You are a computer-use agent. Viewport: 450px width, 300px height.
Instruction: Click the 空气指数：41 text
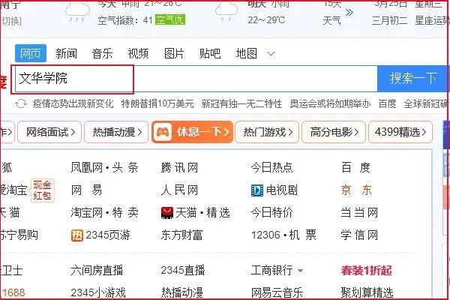point(125,20)
